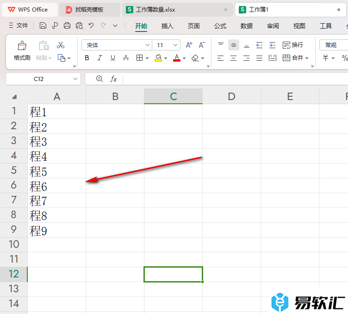Screen dimensions: 348x314
Task: Justify text alignment icon
Action: (x=259, y=58)
